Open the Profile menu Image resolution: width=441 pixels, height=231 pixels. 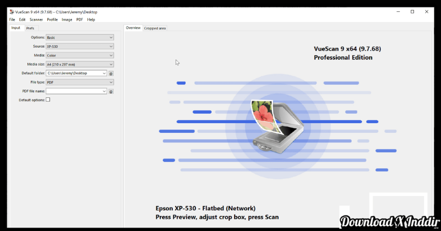pos(52,19)
